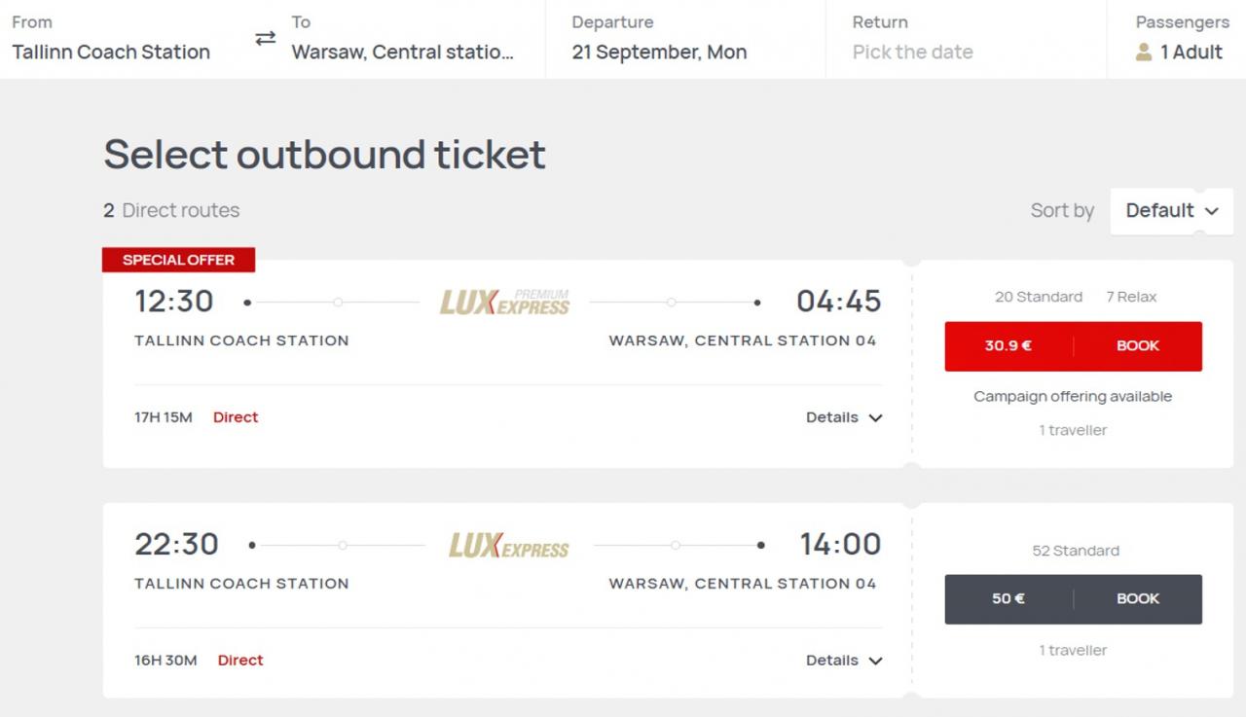Swap origin and destination with arrows icon
Screen dimensions: 1246x717
point(266,39)
